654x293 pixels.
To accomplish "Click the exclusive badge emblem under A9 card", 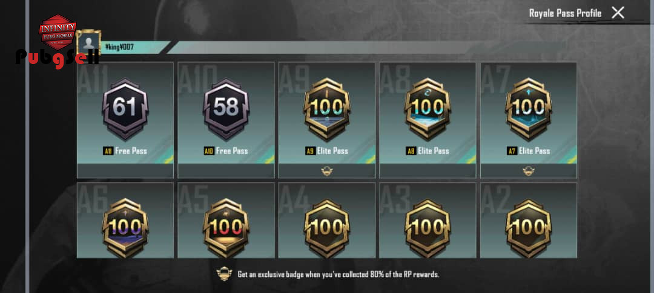I will [327, 171].
